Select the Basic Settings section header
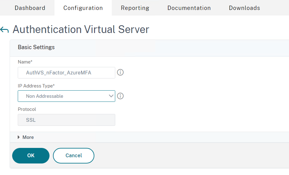The height and width of the screenshot is (175, 289). [36, 47]
